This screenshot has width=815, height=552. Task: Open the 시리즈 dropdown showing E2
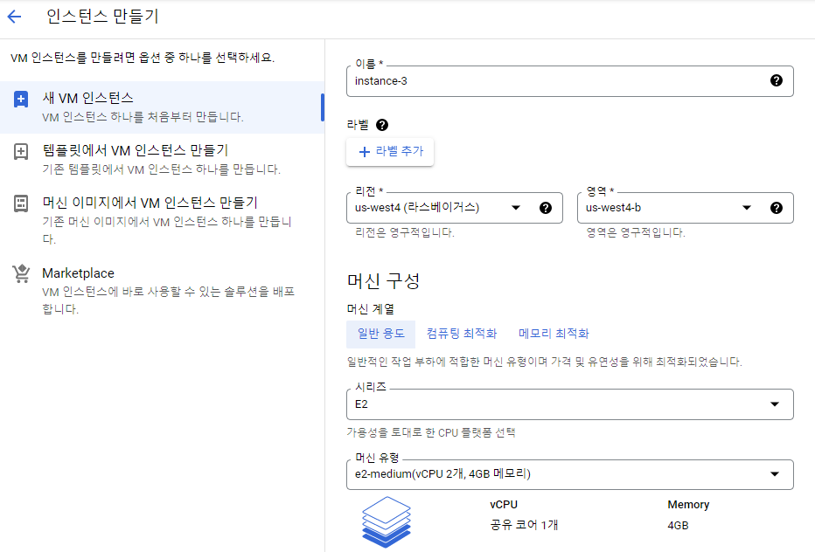click(x=569, y=404)
